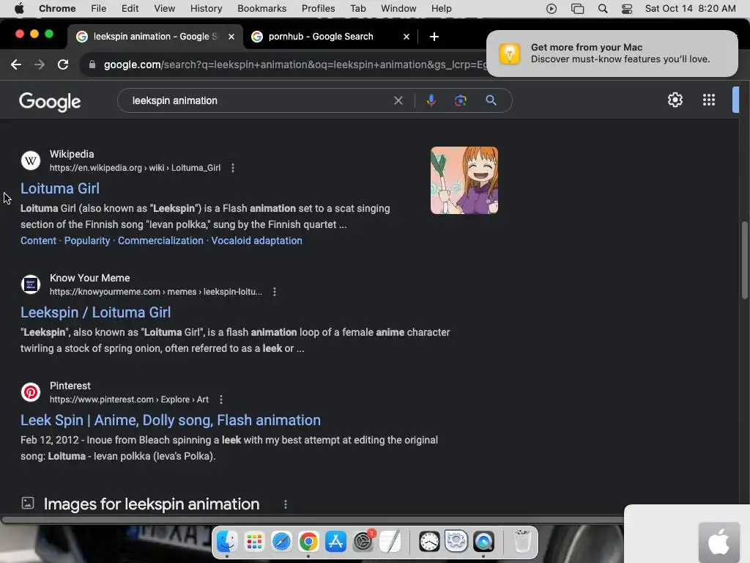Screen dimensions: 750x563
Task: Open the Help menu
Action: coord(441,9)
